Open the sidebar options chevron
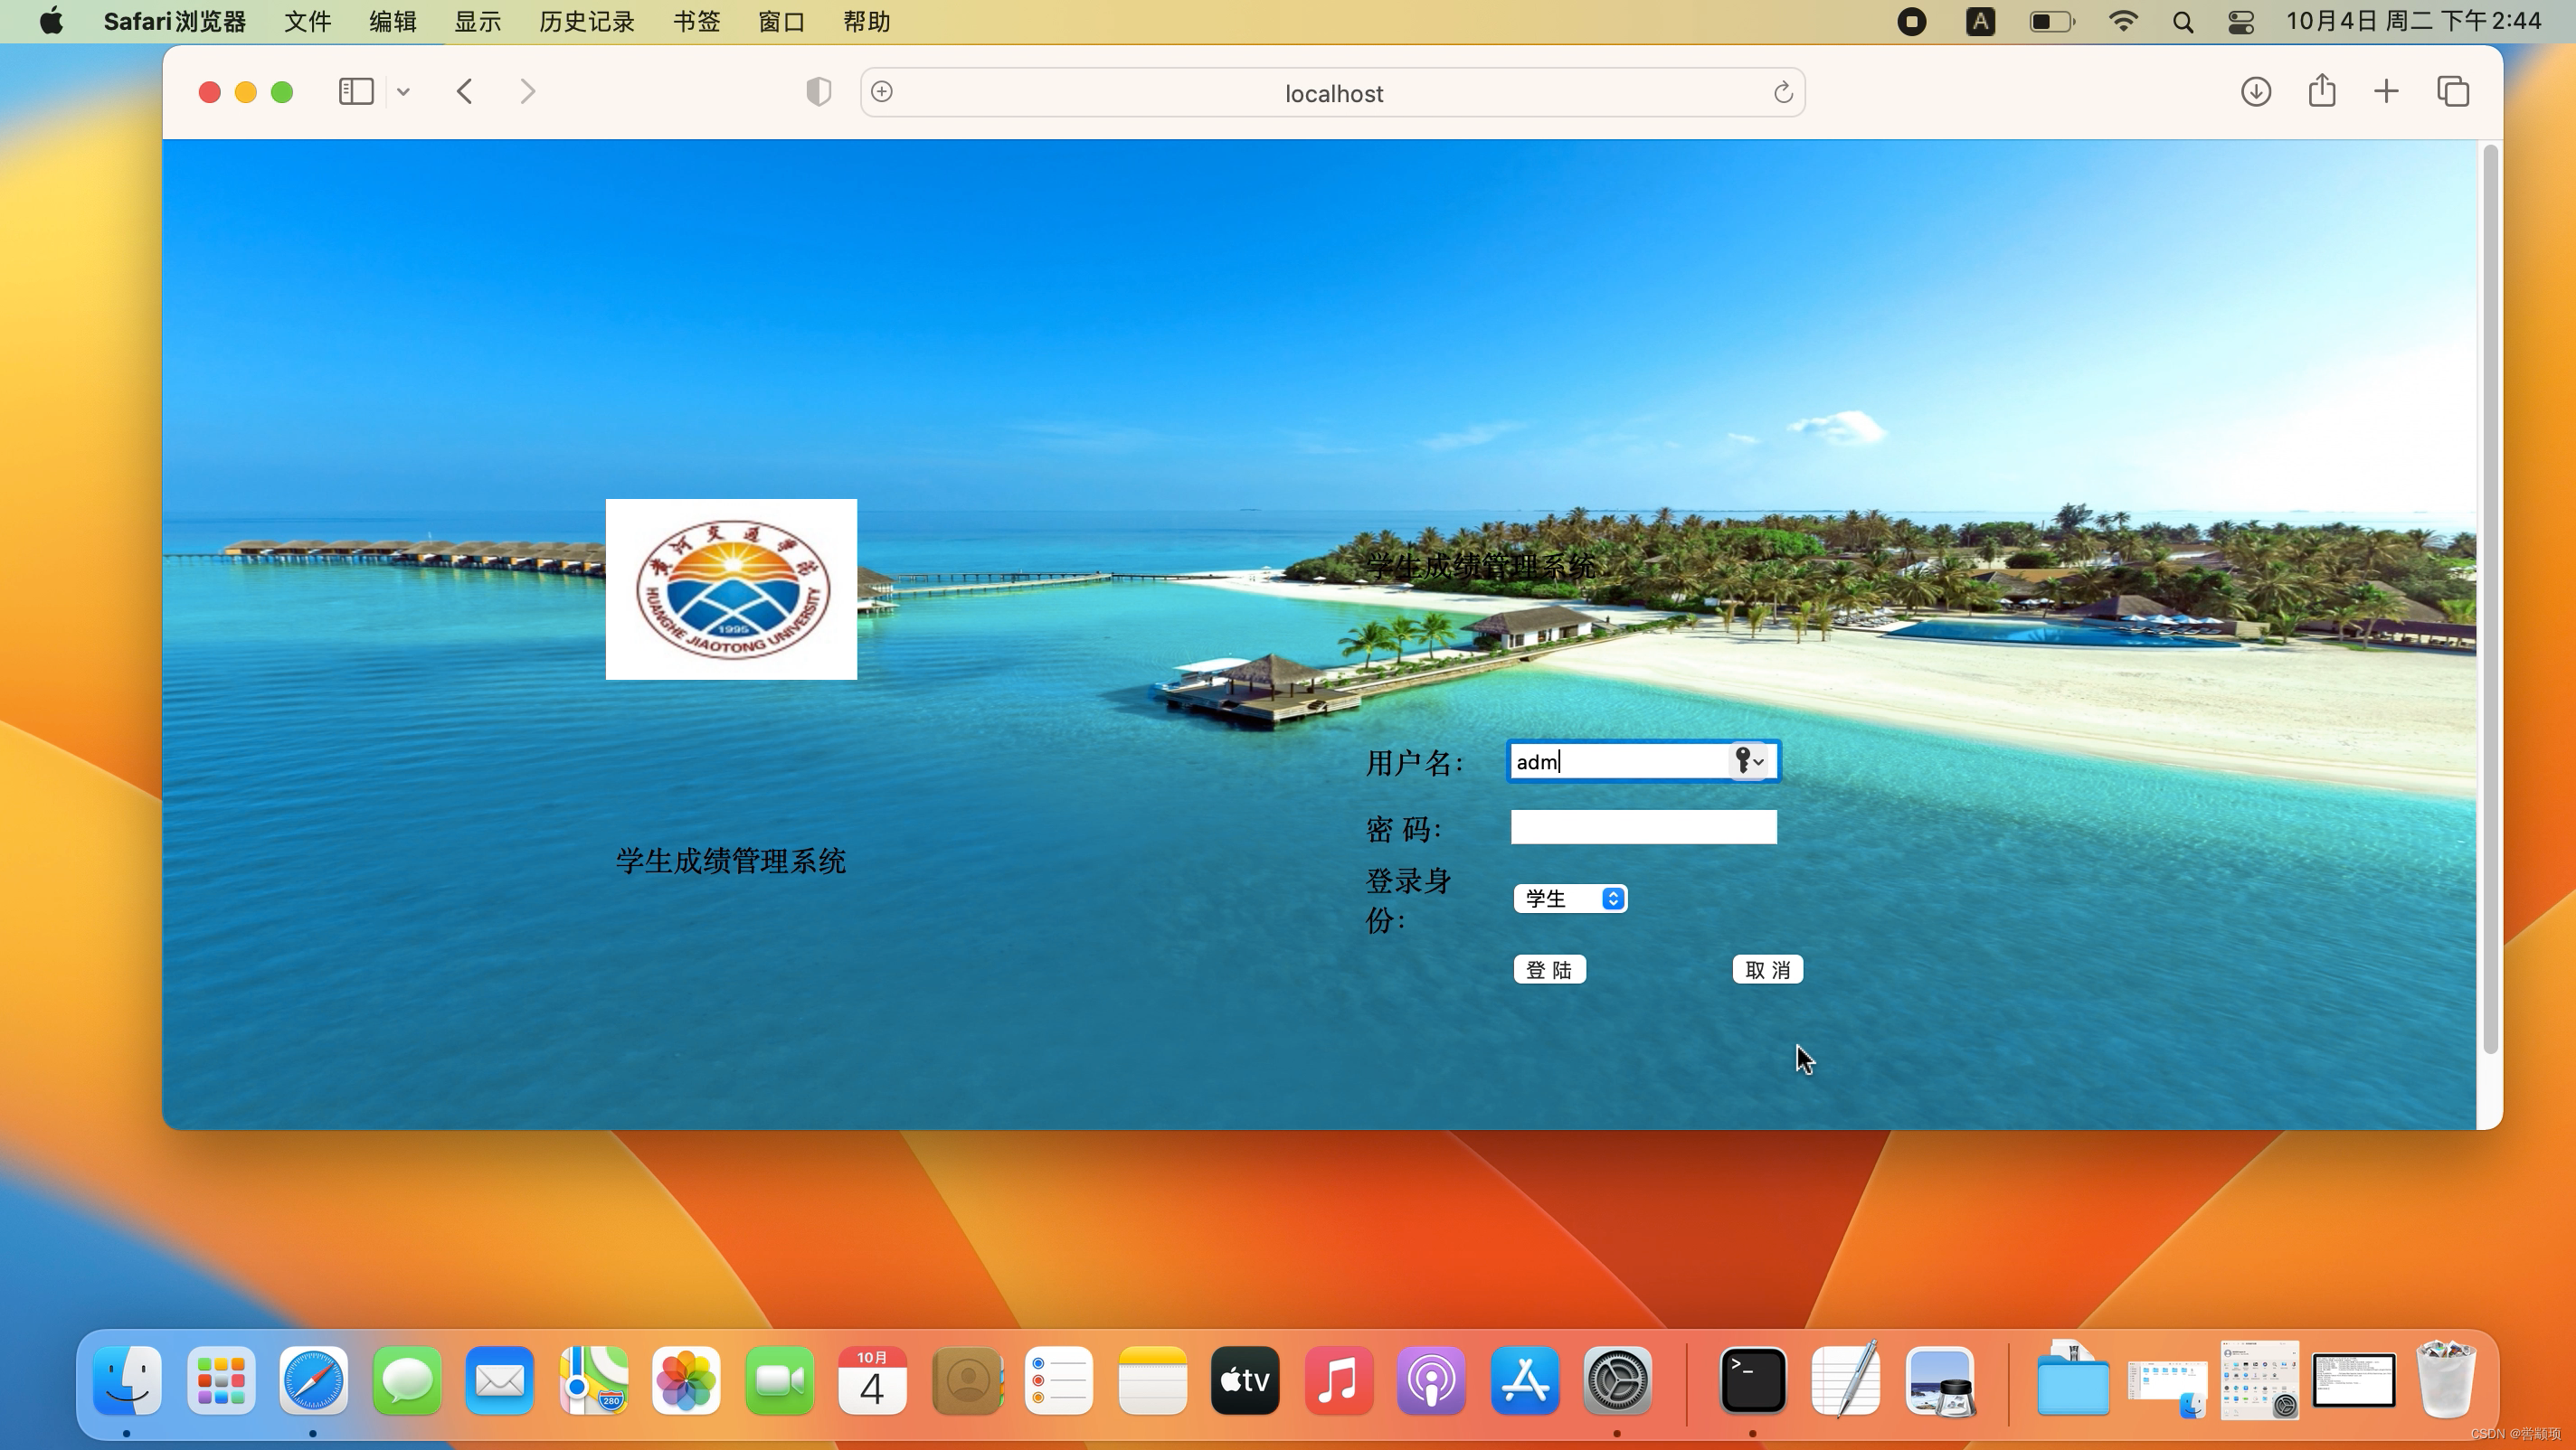 403,92
